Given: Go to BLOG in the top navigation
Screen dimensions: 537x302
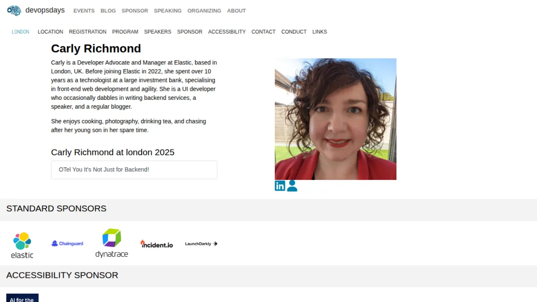Looking at the screenshot, I should coord(108,11).
